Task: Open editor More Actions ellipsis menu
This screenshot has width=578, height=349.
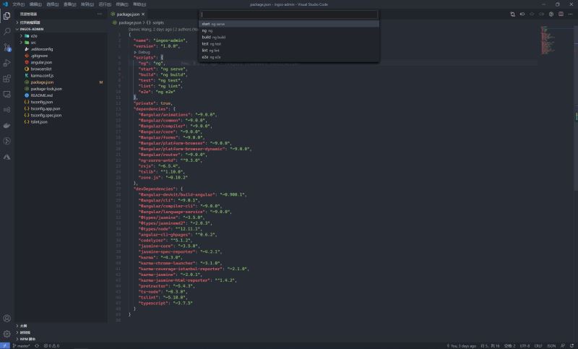Action: [572, 14]
